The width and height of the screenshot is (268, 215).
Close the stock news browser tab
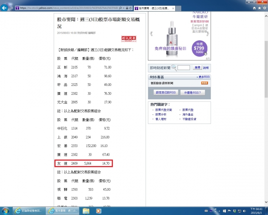[173, 8]
